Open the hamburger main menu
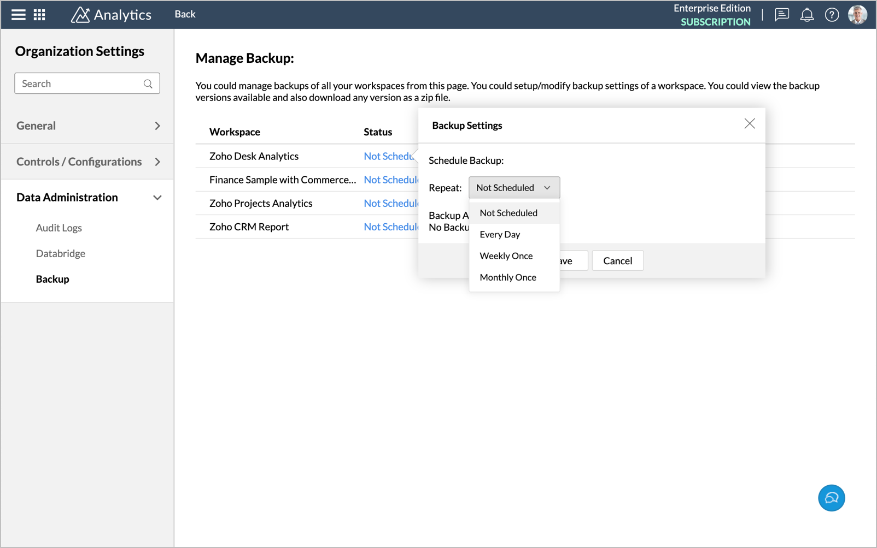Screen dimensions: 877x548 pos(19,15)
